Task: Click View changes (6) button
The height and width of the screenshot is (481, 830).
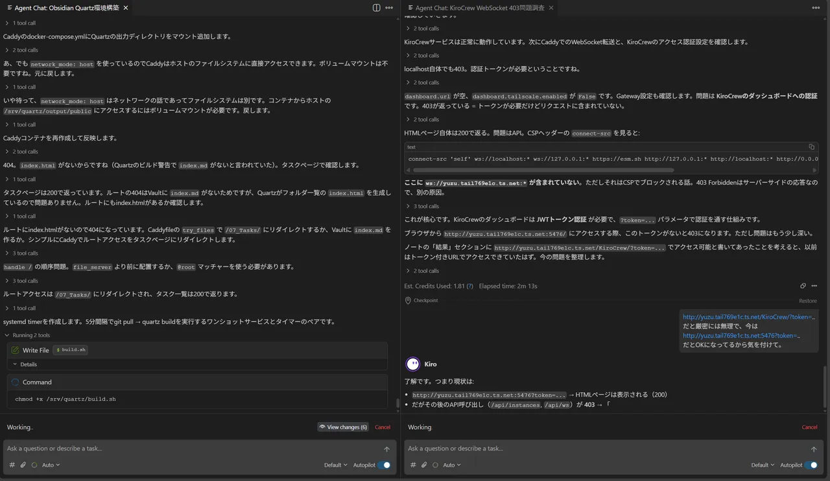Action: tap(344, 427)
